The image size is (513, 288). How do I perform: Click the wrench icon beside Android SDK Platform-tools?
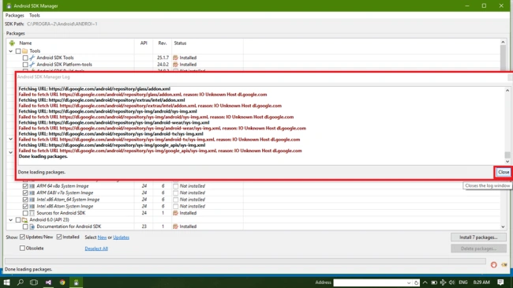32,65
